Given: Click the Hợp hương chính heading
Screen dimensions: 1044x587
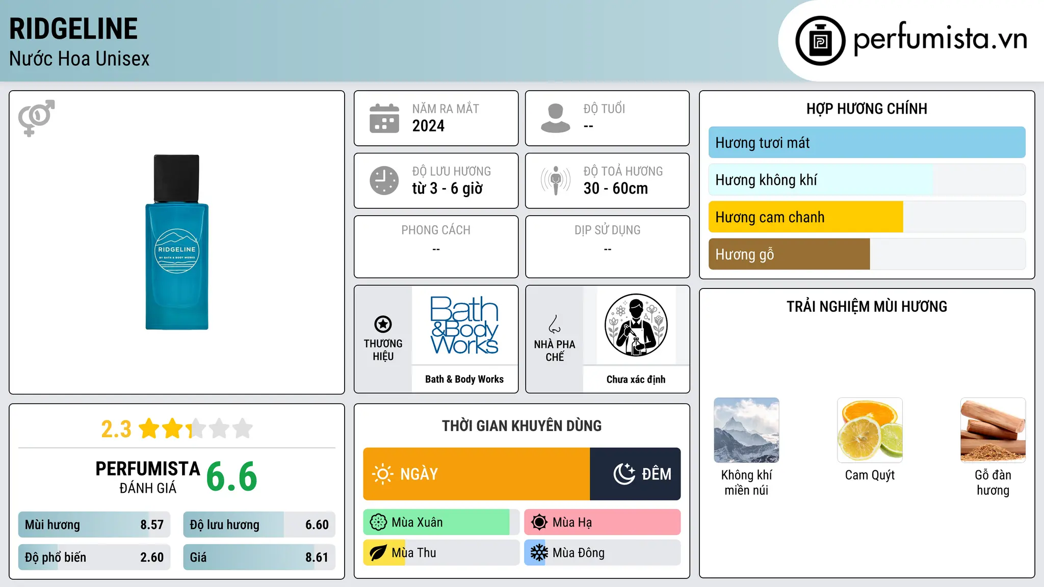Looking at the screenshot, I should tap(867, 109).
